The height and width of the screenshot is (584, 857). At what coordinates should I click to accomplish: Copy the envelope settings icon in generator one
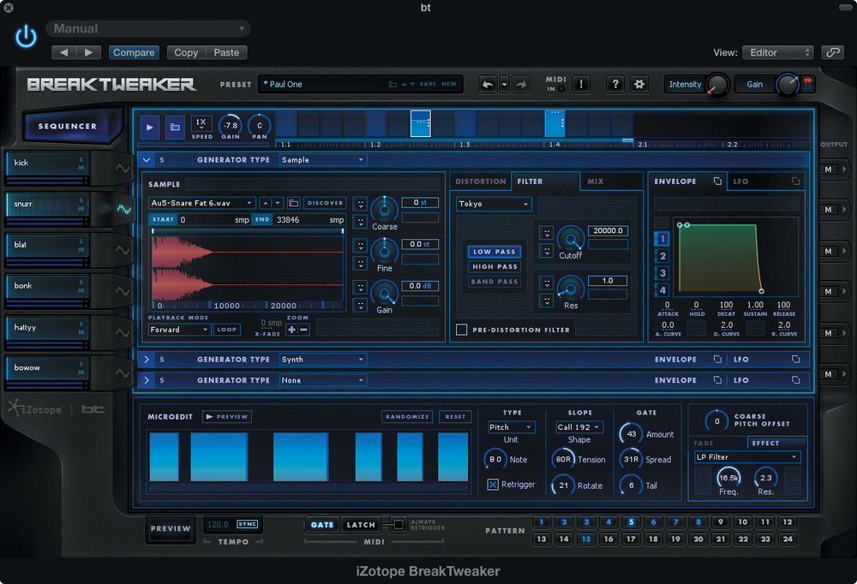click(717, 181)
